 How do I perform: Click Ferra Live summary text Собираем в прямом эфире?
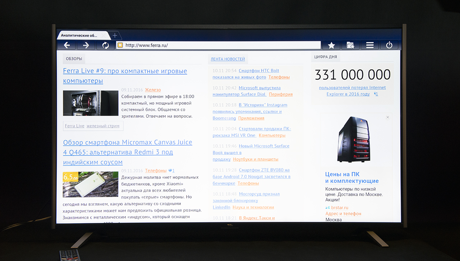pyautogui.click(x=158, y=106)
